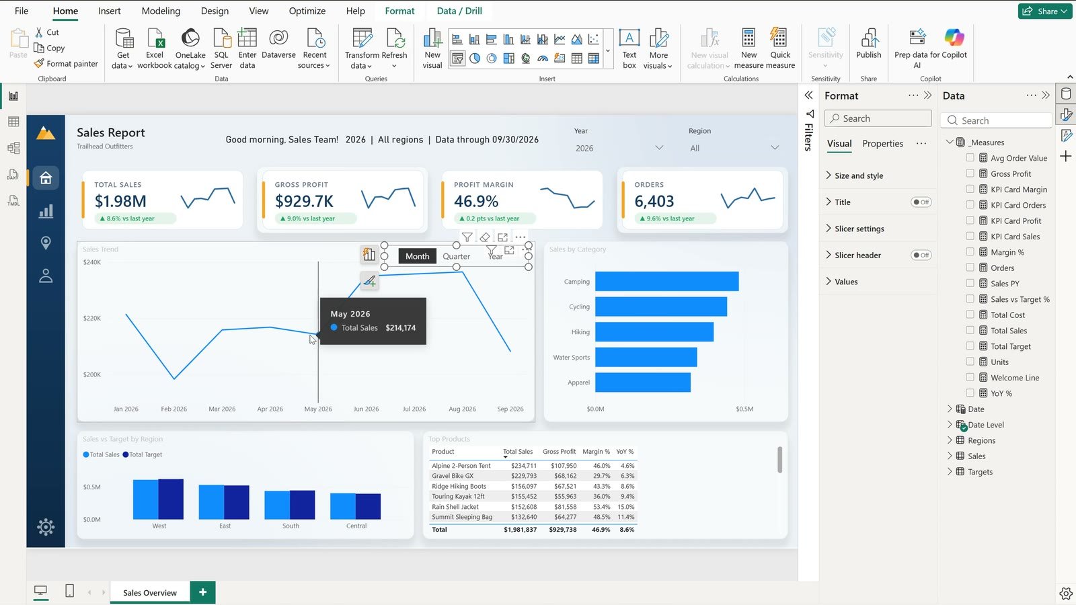
Task: Click Quick measure icon
Action: pos(780,38)
